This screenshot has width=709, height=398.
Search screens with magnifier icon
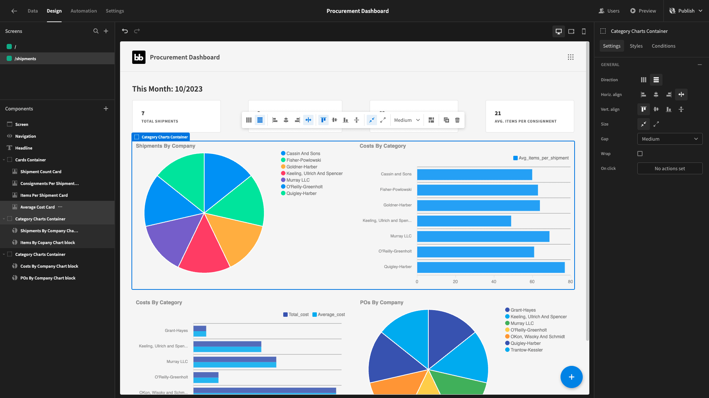point(96,31)
